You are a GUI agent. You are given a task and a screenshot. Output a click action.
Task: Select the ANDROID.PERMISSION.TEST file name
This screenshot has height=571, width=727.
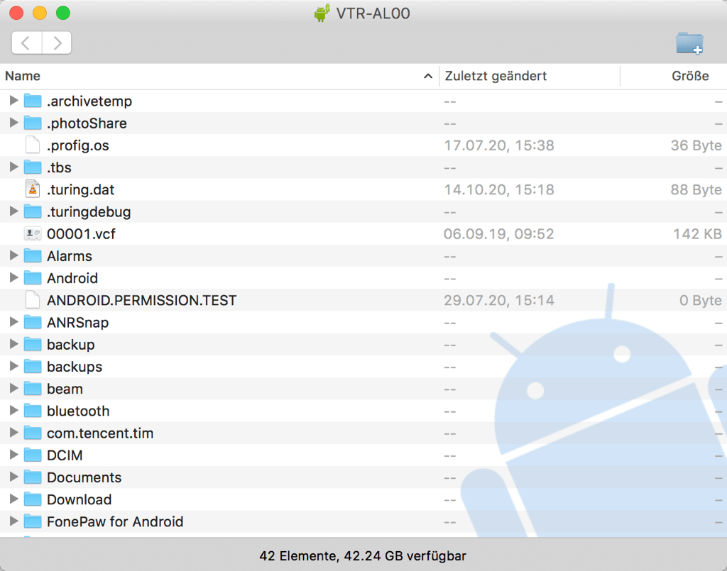142,300
